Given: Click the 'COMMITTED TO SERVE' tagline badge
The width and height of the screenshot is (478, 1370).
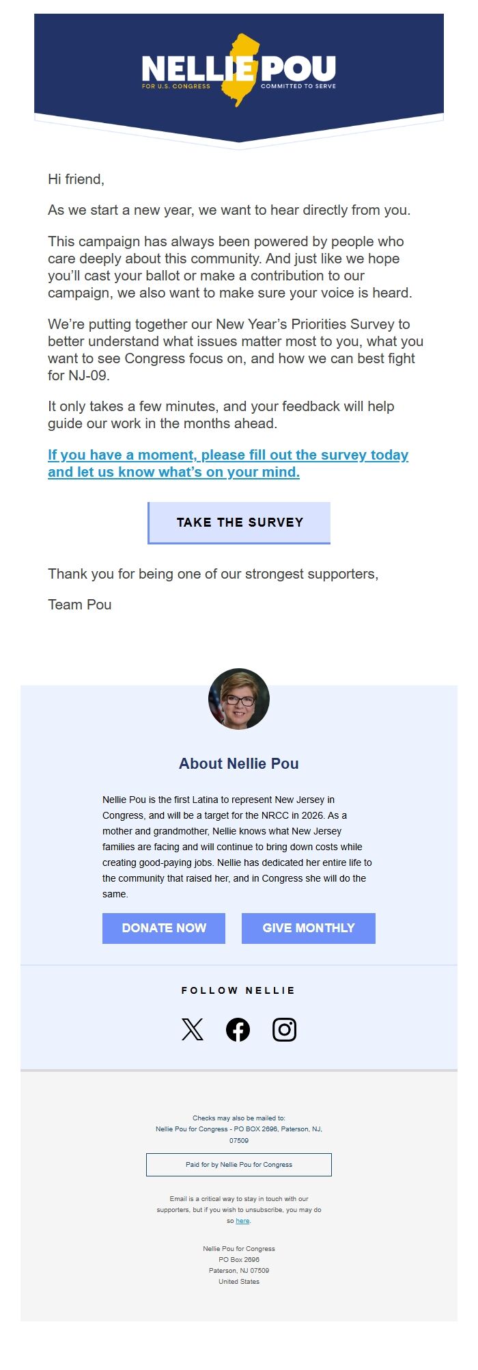Looking at the screenshot, I should 298,85.
